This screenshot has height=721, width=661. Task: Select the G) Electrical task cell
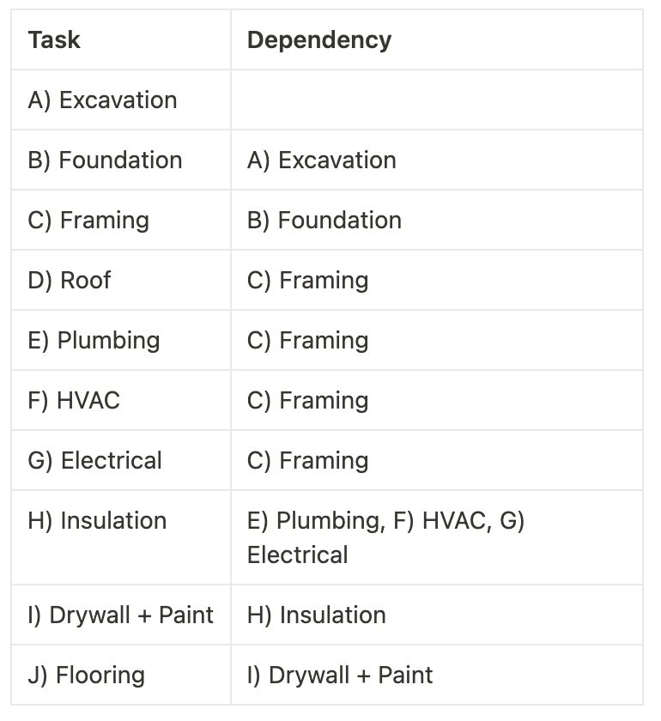(121, 460)
